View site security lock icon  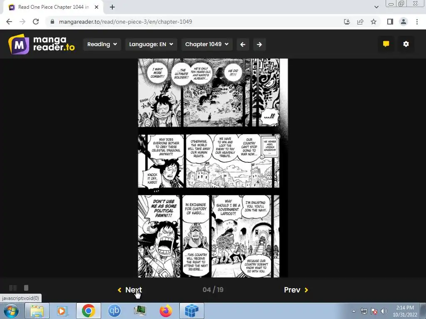pyautogui.click(x=52, y=22)
